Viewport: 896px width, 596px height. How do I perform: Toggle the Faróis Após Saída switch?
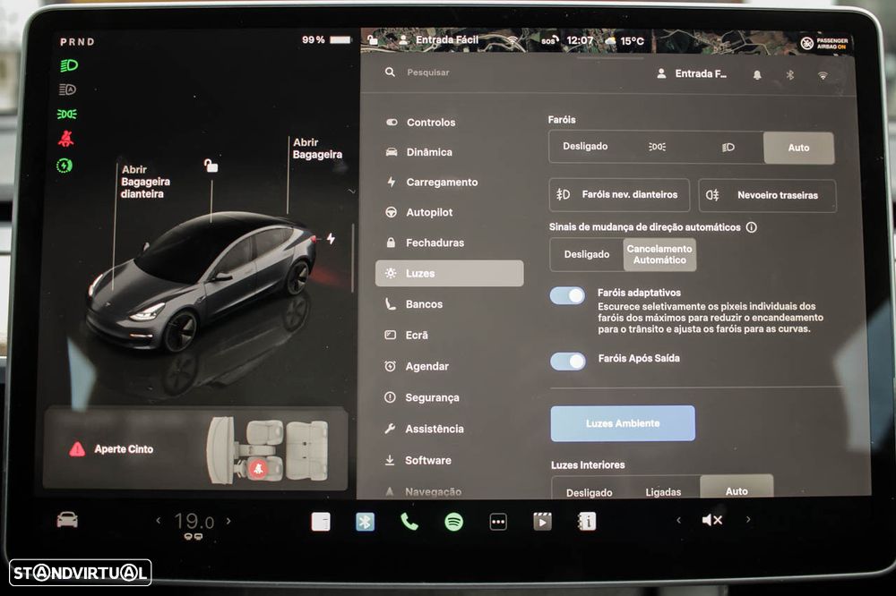coord(568,361)
